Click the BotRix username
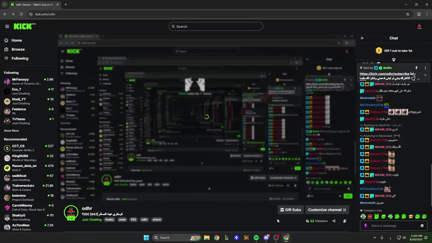The width and height of the screenshot is (432, 243). point(387,68)
